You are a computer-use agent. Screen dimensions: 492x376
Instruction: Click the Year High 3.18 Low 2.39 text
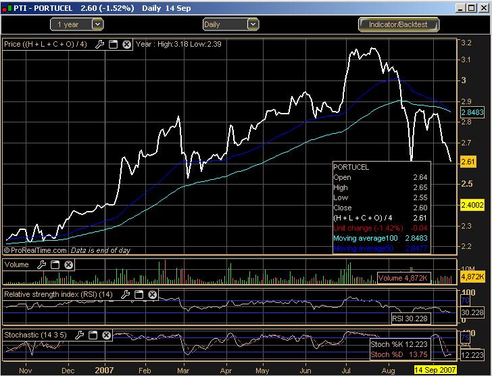178,44
